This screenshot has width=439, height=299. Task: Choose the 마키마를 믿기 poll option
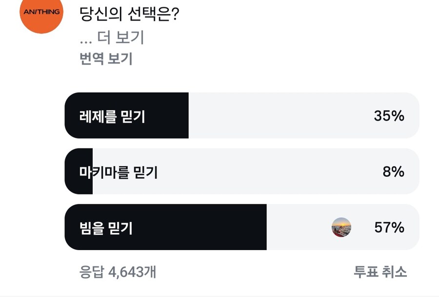[x=119, y=172]
